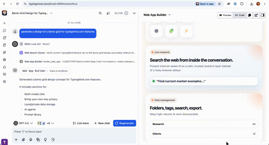269x145 pixels.
Task: Open the site info icon in the address bar
Action: 25,4
